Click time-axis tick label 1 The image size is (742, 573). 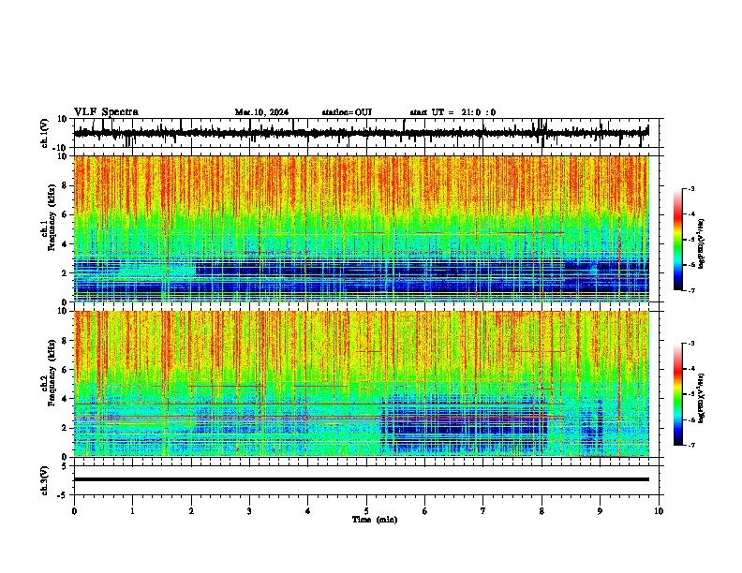132,511
